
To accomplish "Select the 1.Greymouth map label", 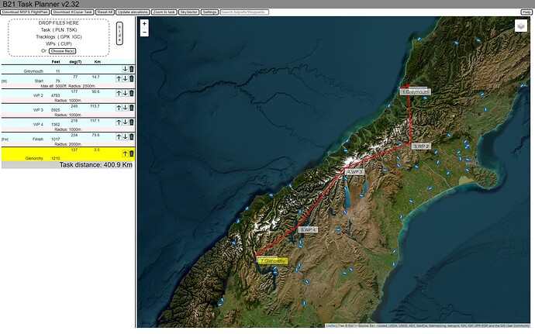I will point(416,92).
